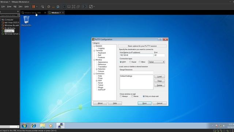Click the About button in PuTTY
The height and width of the screenshot is (132, 234).
(x=100, y=103)
